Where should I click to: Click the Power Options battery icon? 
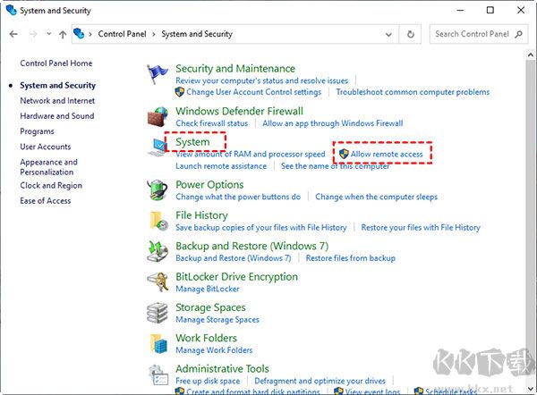point(158,189)
